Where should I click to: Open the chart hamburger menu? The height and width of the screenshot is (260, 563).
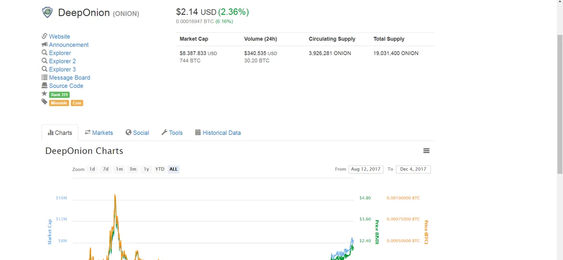(x=426, y=150)
